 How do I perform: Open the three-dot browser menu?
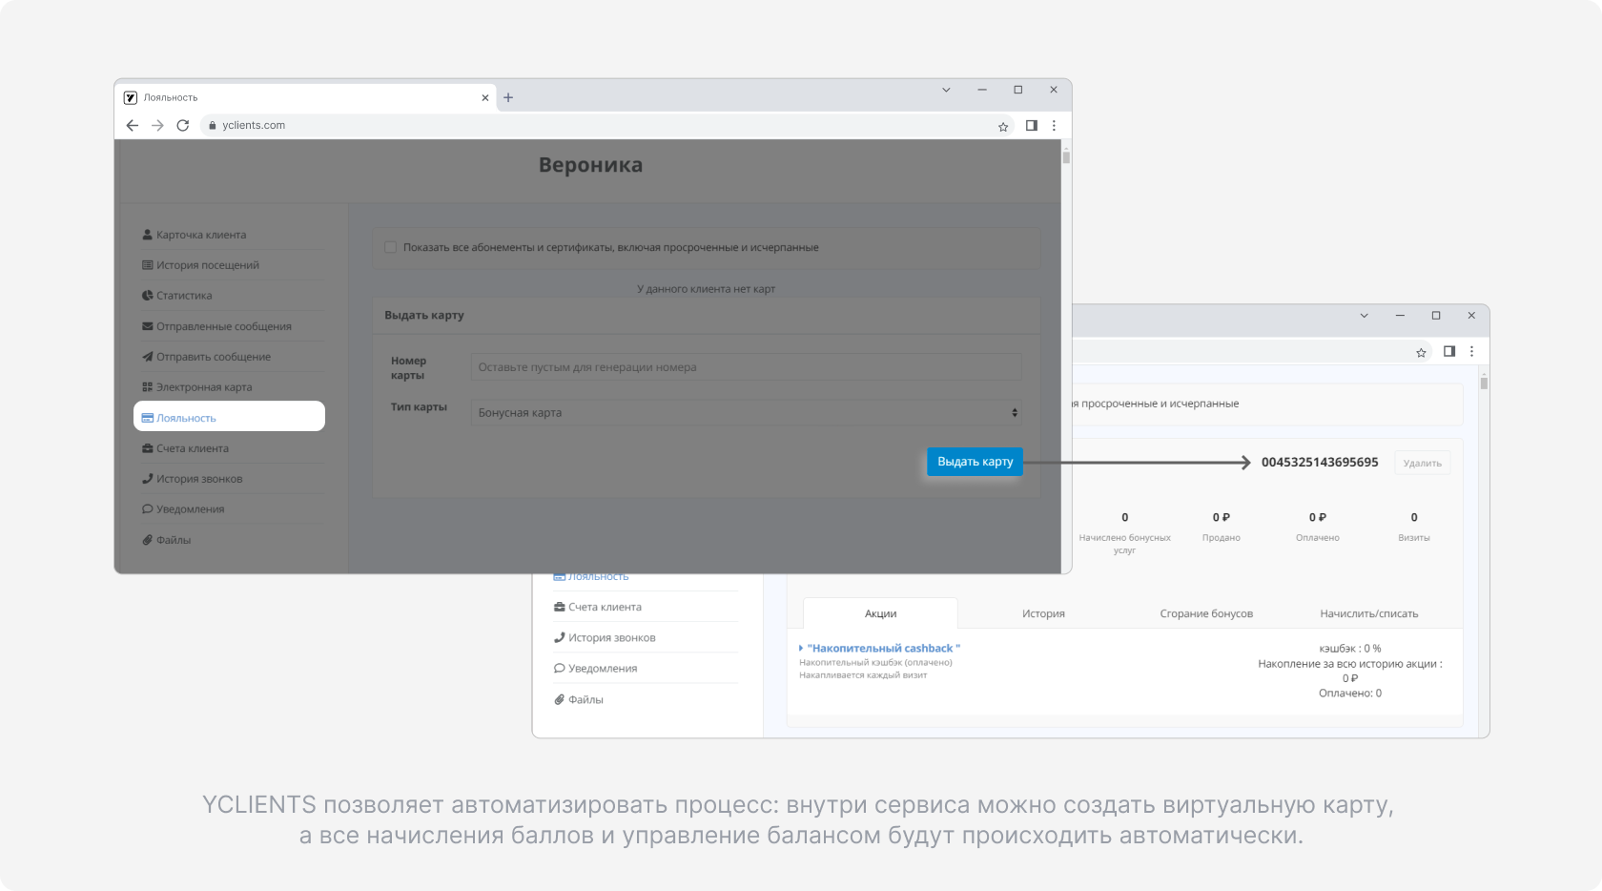(x=1054, y=125)
